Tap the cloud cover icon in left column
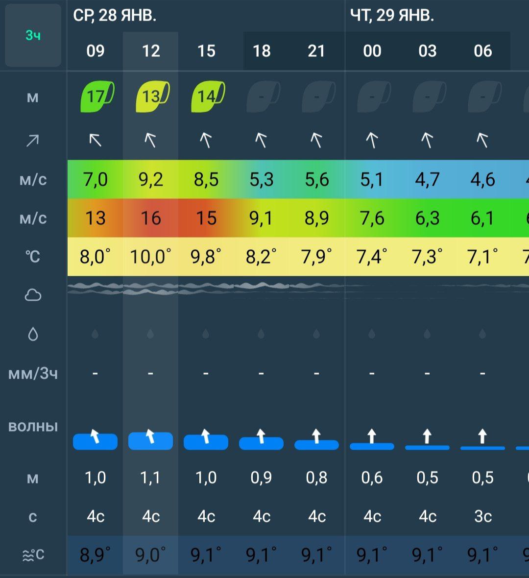Image resolution: width=529 pixels, height=578 pixels. pos(33,295)
